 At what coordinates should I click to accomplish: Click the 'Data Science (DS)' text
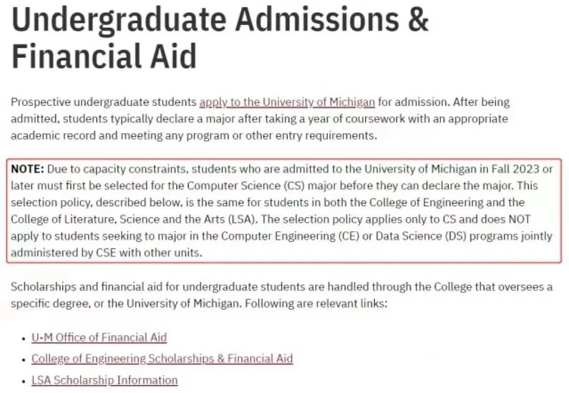[x=421, y=236]
